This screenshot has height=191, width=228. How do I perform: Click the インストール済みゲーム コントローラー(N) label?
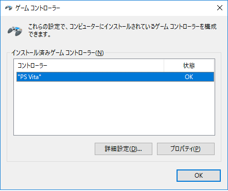click(x=58, y=53)
